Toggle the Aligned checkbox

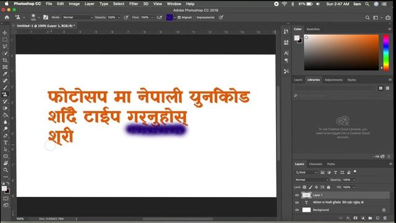(179, 17)
